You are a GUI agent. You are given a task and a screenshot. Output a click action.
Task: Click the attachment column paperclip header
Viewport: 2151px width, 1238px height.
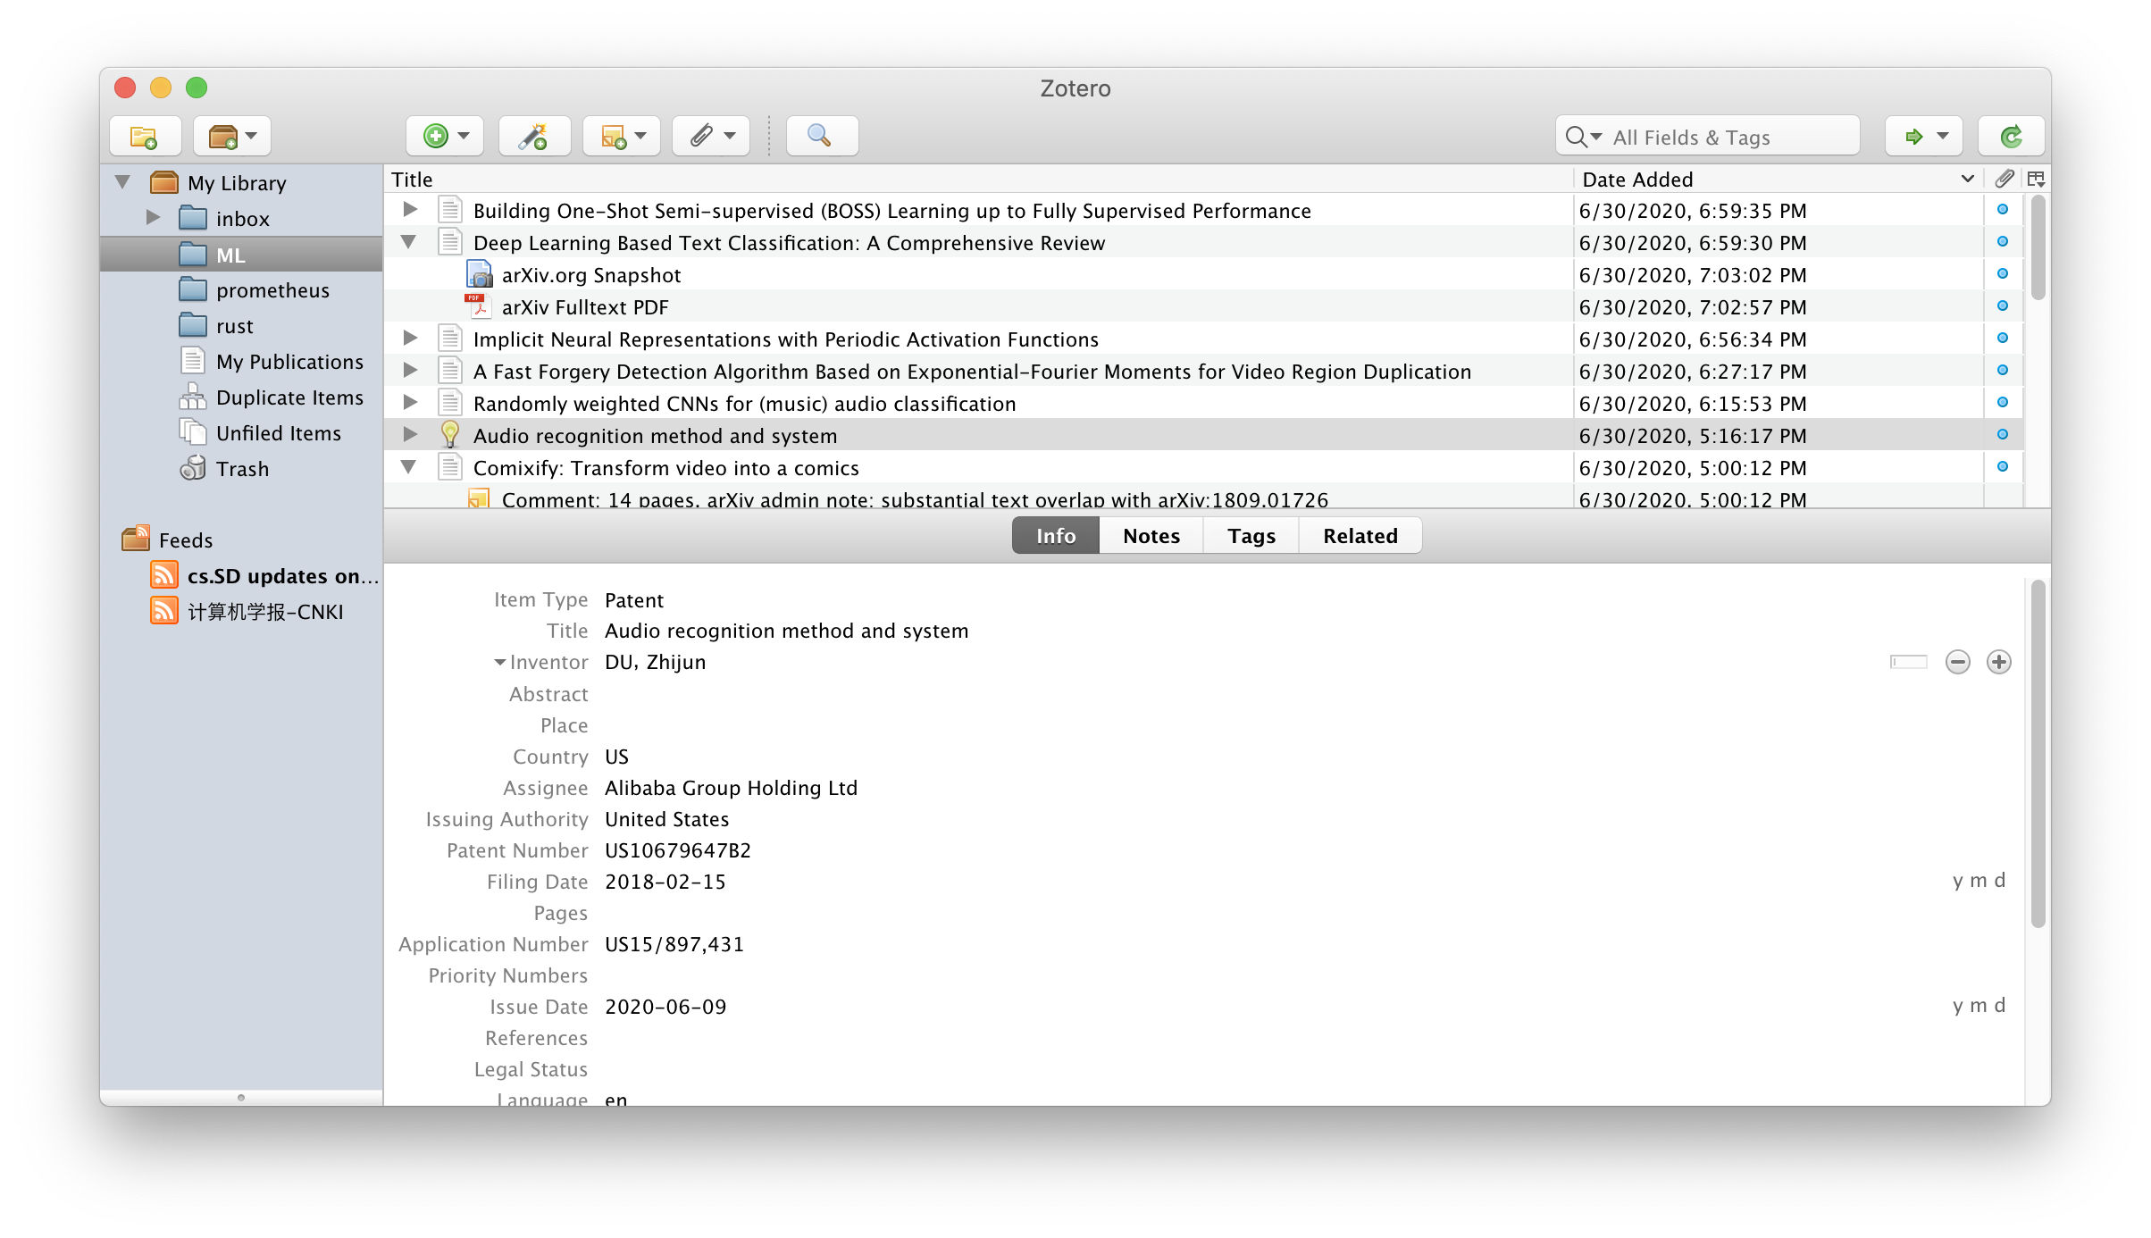(2005, 180)
